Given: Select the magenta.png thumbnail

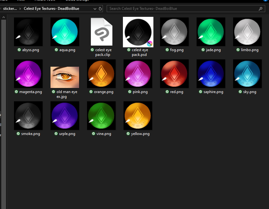Looking at the screenshot, I should 28,74.
